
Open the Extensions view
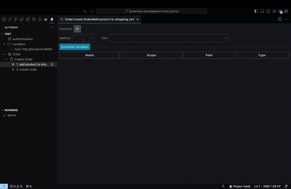tap(28, 19)
